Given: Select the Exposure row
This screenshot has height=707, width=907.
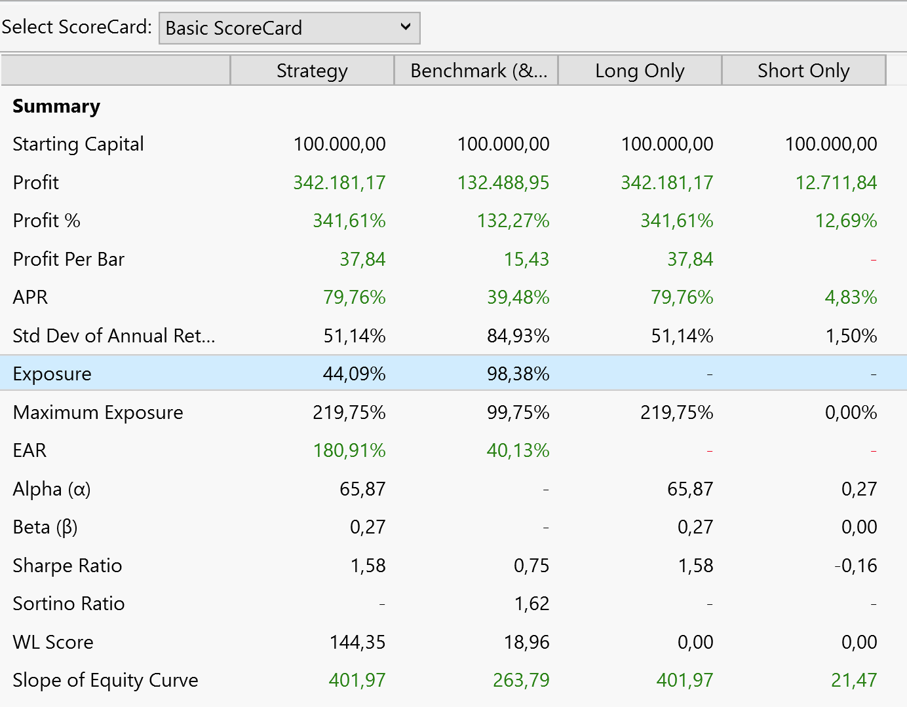Looking at the screenshot, I should (x=52, y=374).
